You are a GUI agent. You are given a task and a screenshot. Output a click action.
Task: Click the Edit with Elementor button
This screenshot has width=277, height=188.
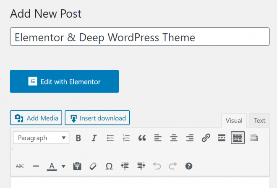coord(64,82)
